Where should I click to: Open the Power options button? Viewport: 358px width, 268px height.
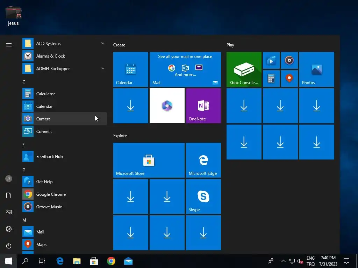pyautogui.click(x=9, y=246)
